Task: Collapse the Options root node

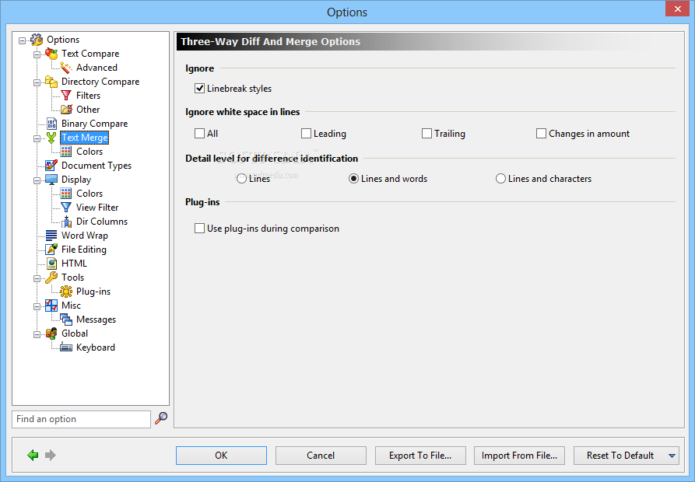Action: pyautogui.click(x=22, y=41)
